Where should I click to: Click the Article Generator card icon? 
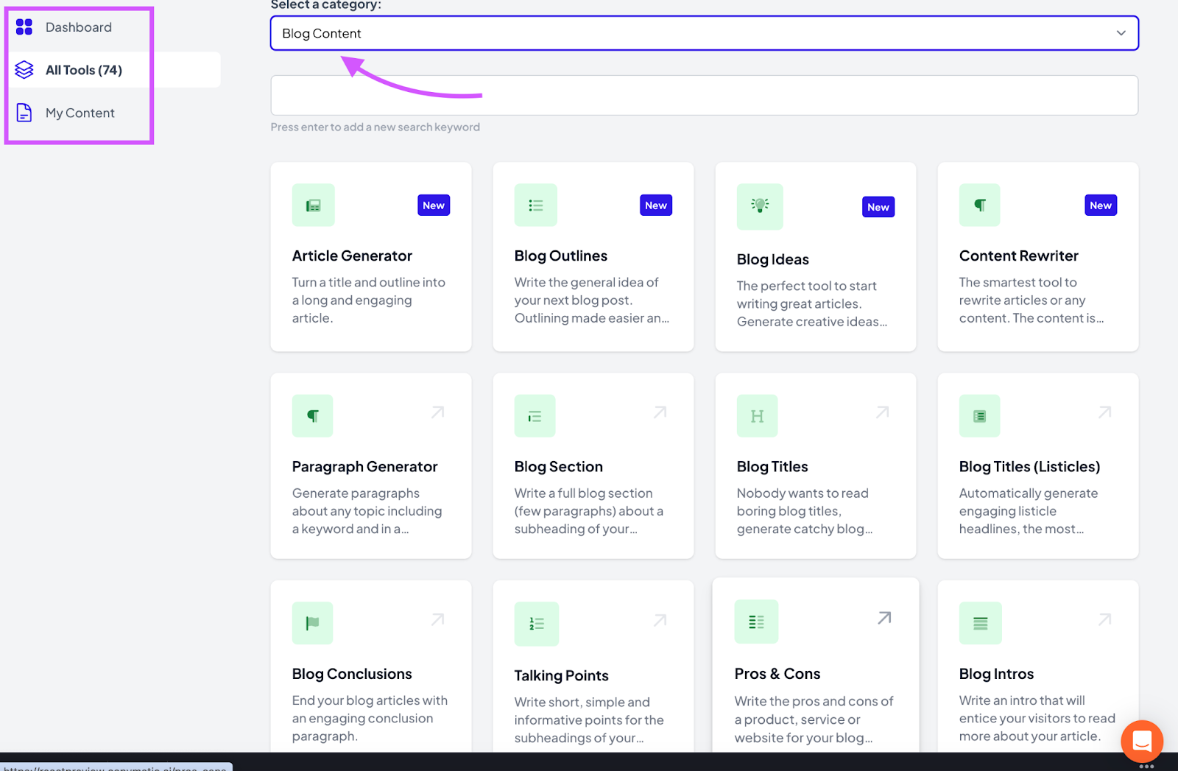pos(313,205)
